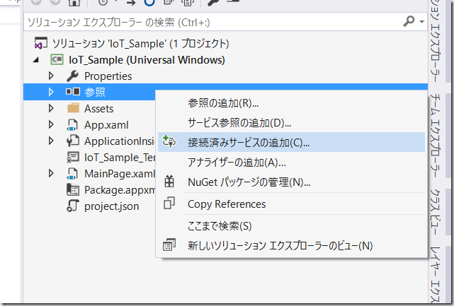
Task: Select the highlighted 参照 tree item
Action: [95, 92]
